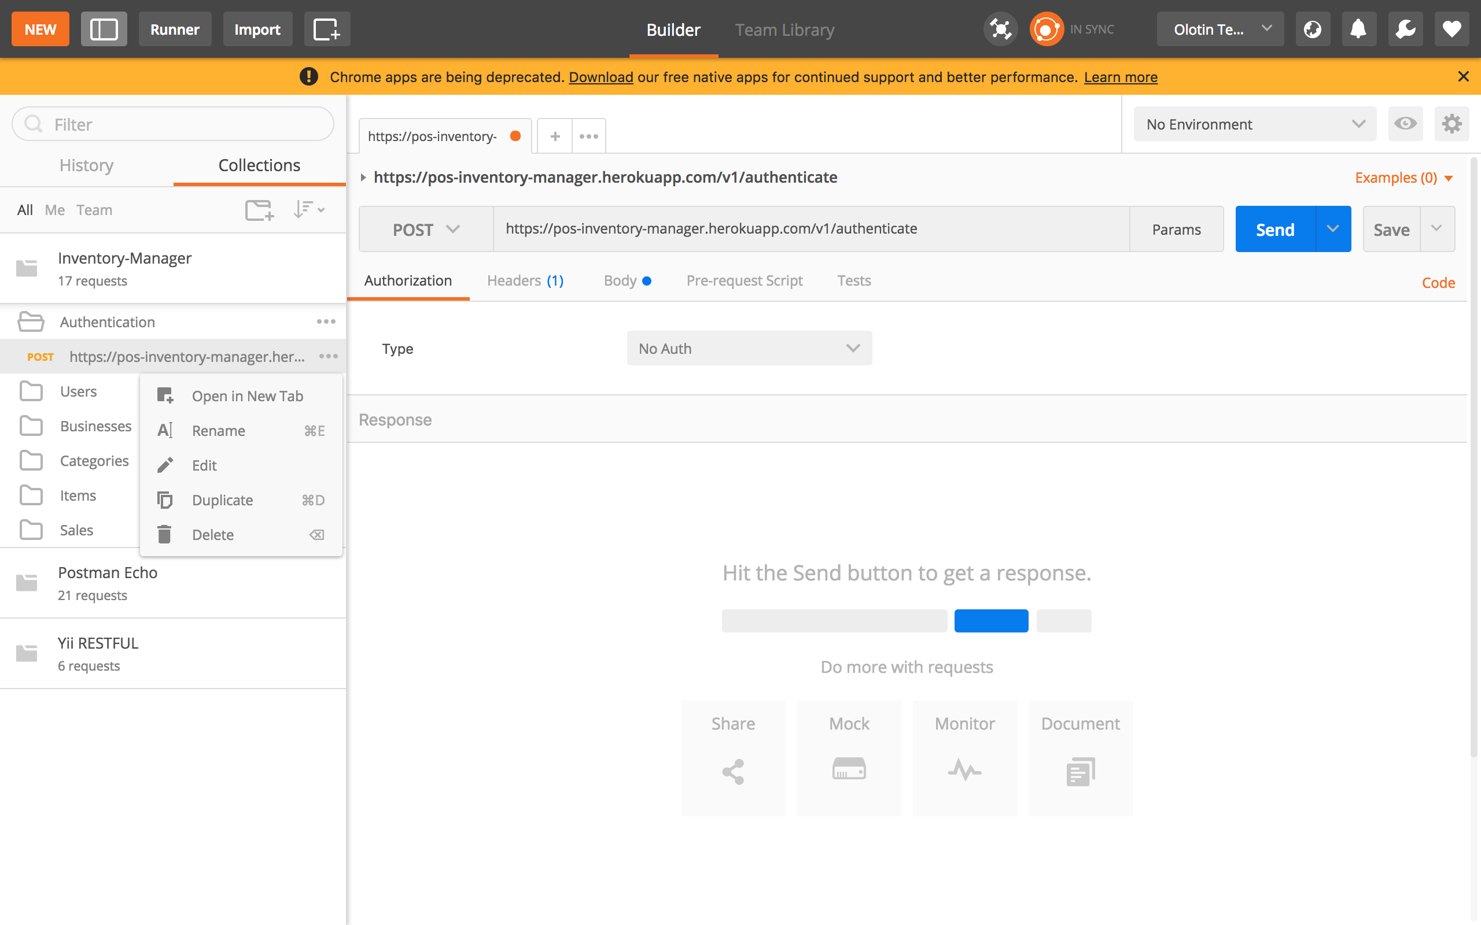This screenshot has width=1481, height=925.
Task: Open the Save button dropdown arrow
Action: coord(1437,229)
